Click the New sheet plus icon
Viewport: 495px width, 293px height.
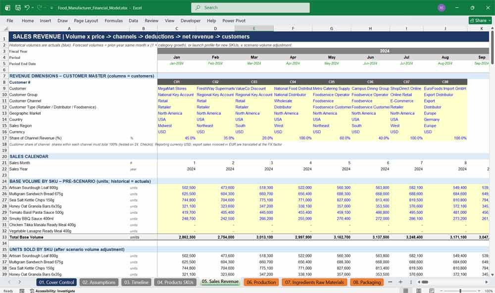(x=400, y=282)
